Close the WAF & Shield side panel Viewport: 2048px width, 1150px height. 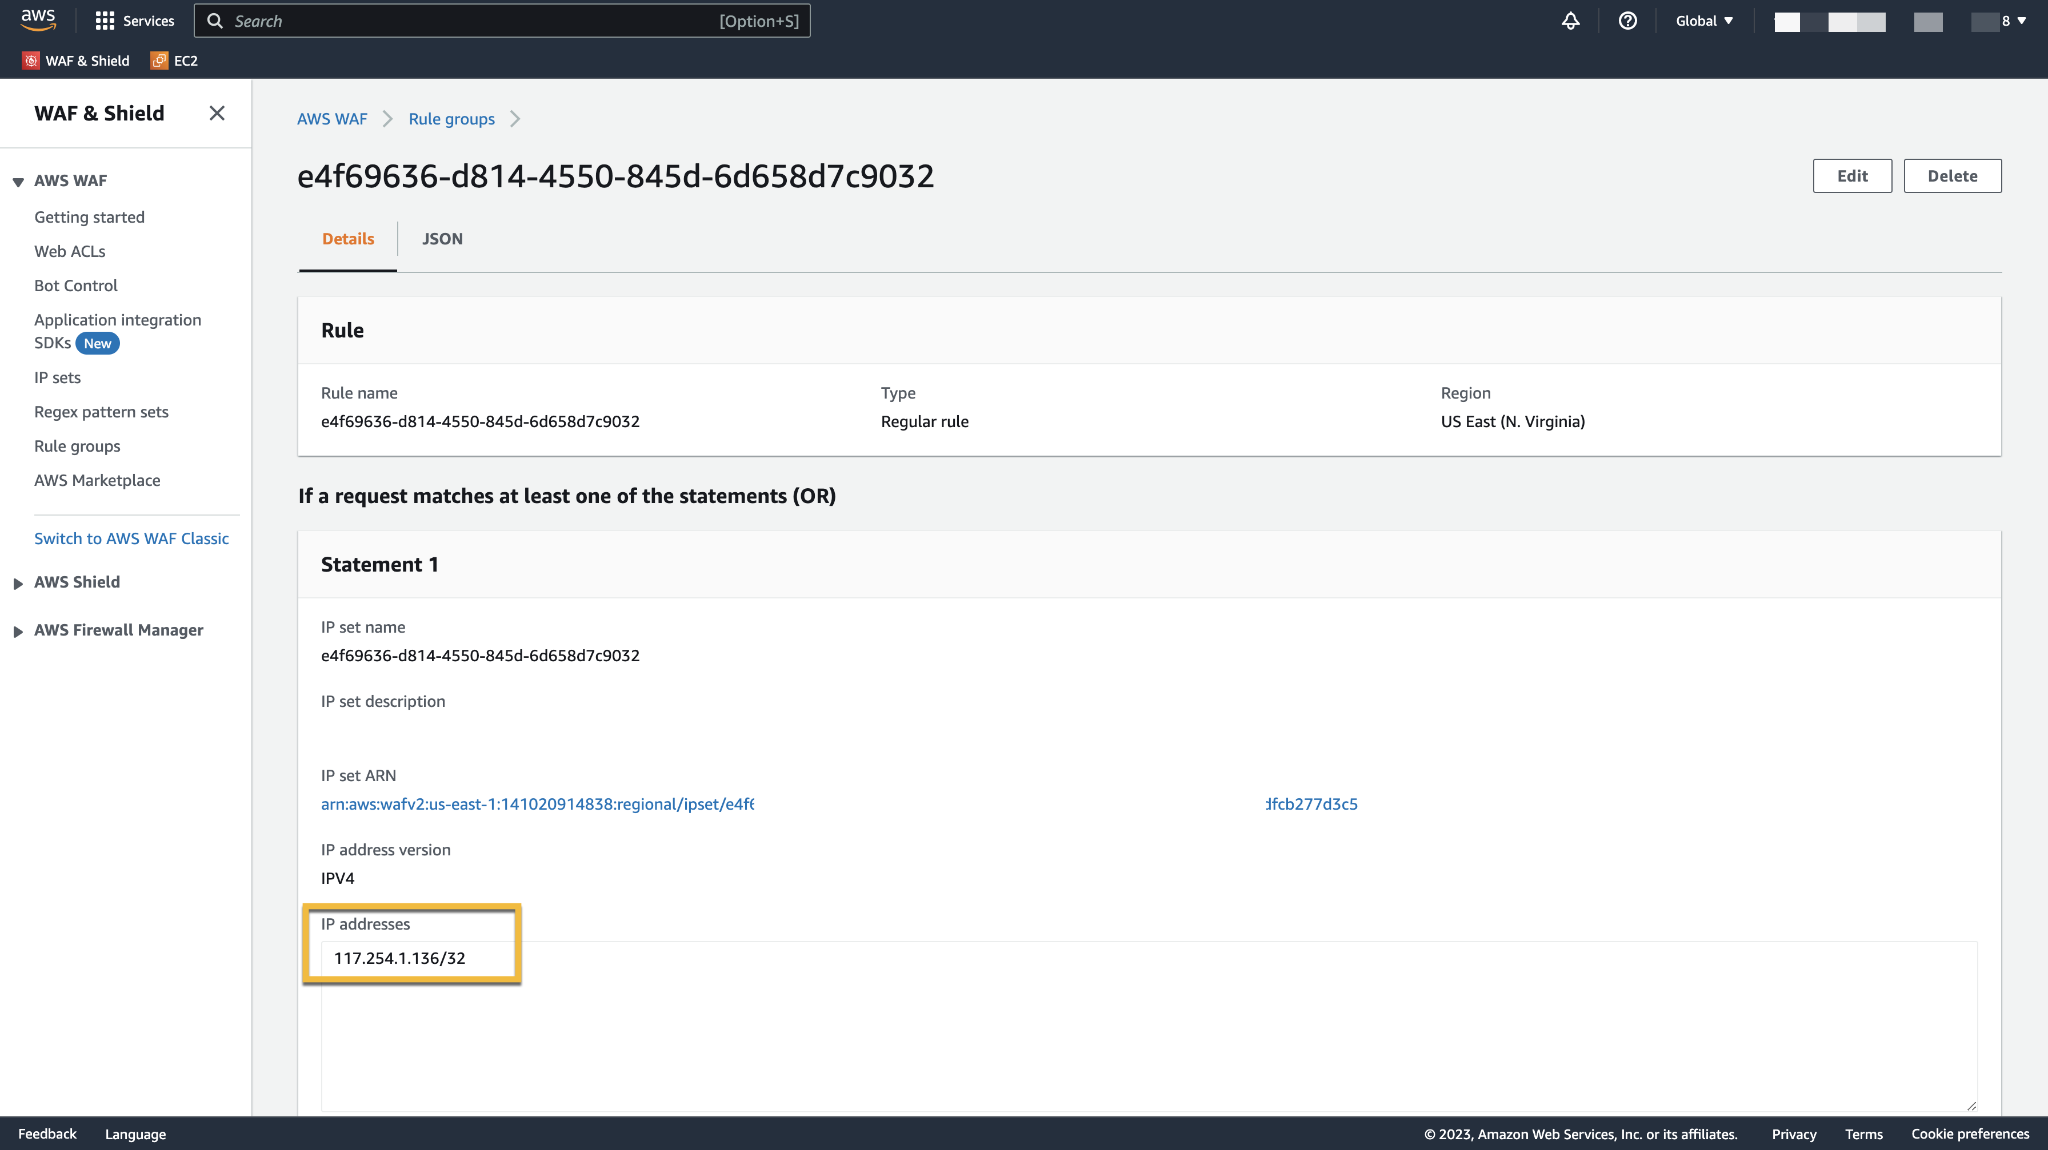click(216, 113)
